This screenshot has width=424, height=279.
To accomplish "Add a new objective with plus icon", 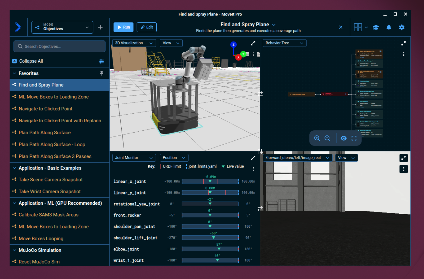I will pos(100,27).
